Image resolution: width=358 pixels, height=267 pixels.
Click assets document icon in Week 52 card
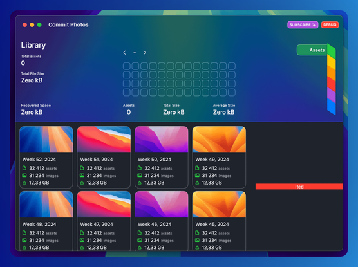(24, 168)
